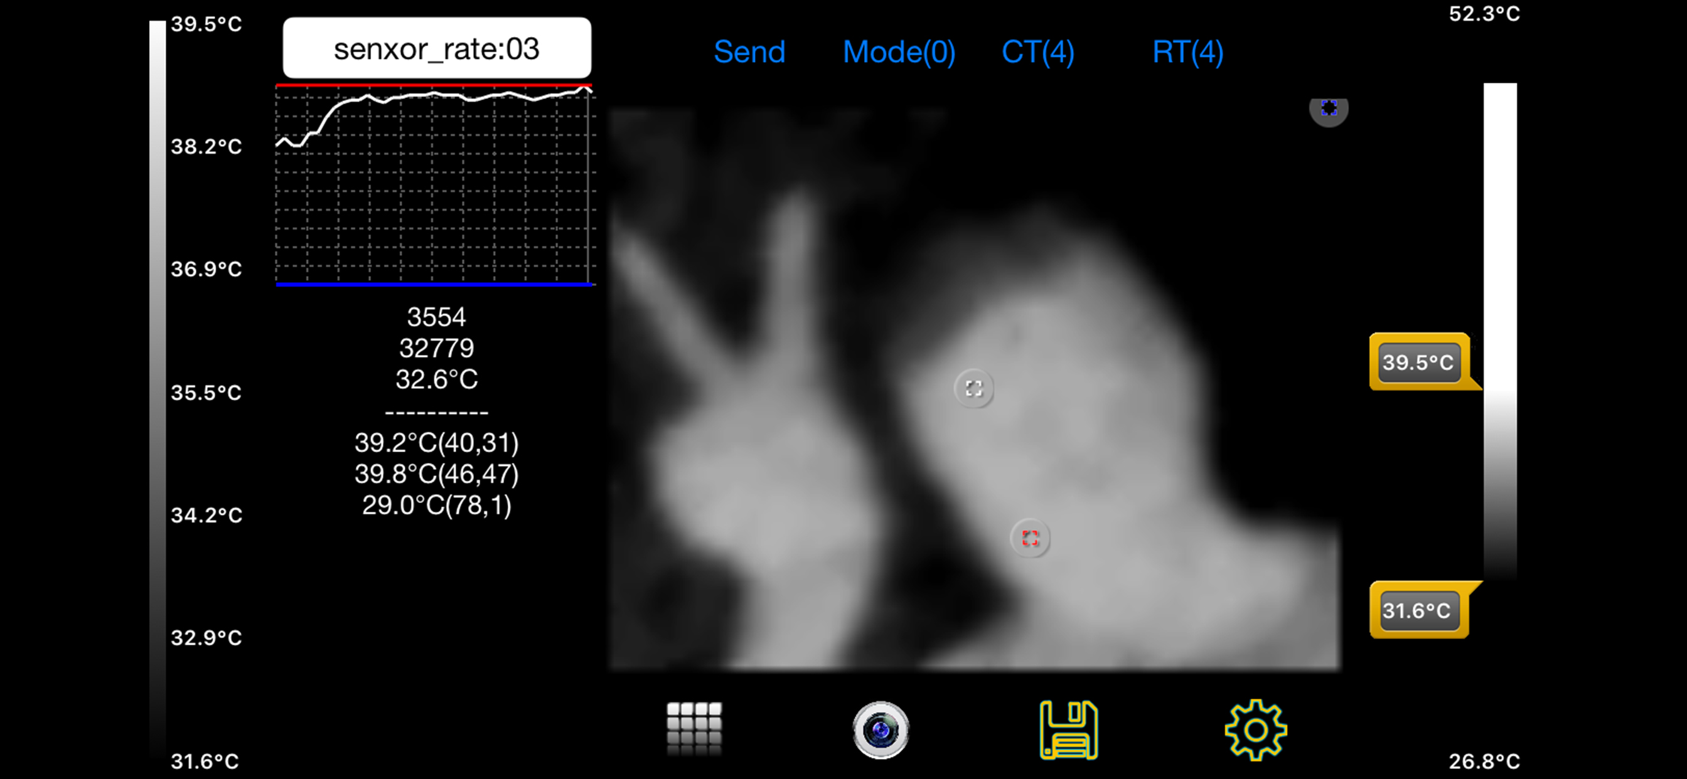This screenshot has width=1687, height=779.
Task: Click the CT(4) option
Action: tap(1038, 51)
